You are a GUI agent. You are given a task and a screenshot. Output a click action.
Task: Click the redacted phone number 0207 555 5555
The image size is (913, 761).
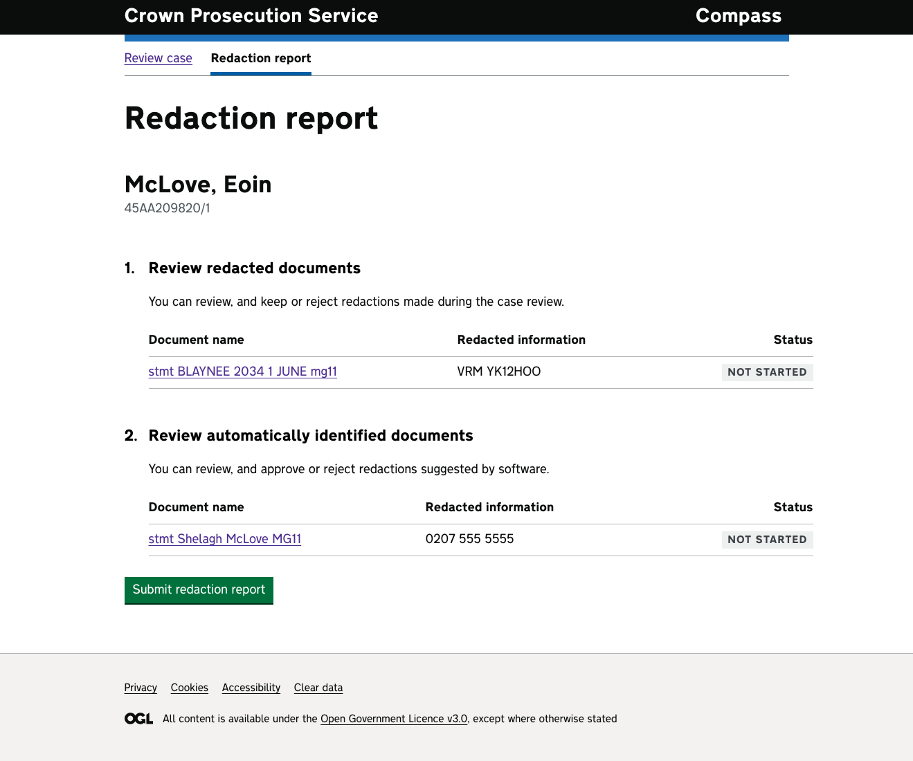point(469,539)
